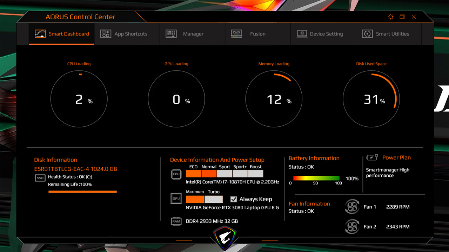Image resolution: width=449 pixels, height=252 pixels.
Task: Click the RAM chip icon
Action: (x=176, y=221)
